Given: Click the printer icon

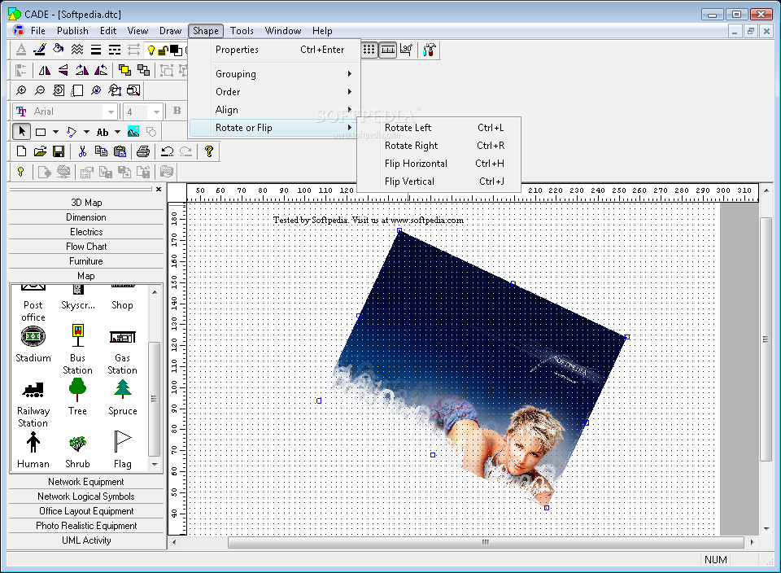Looking at the screenshot, I should point(143,151).
